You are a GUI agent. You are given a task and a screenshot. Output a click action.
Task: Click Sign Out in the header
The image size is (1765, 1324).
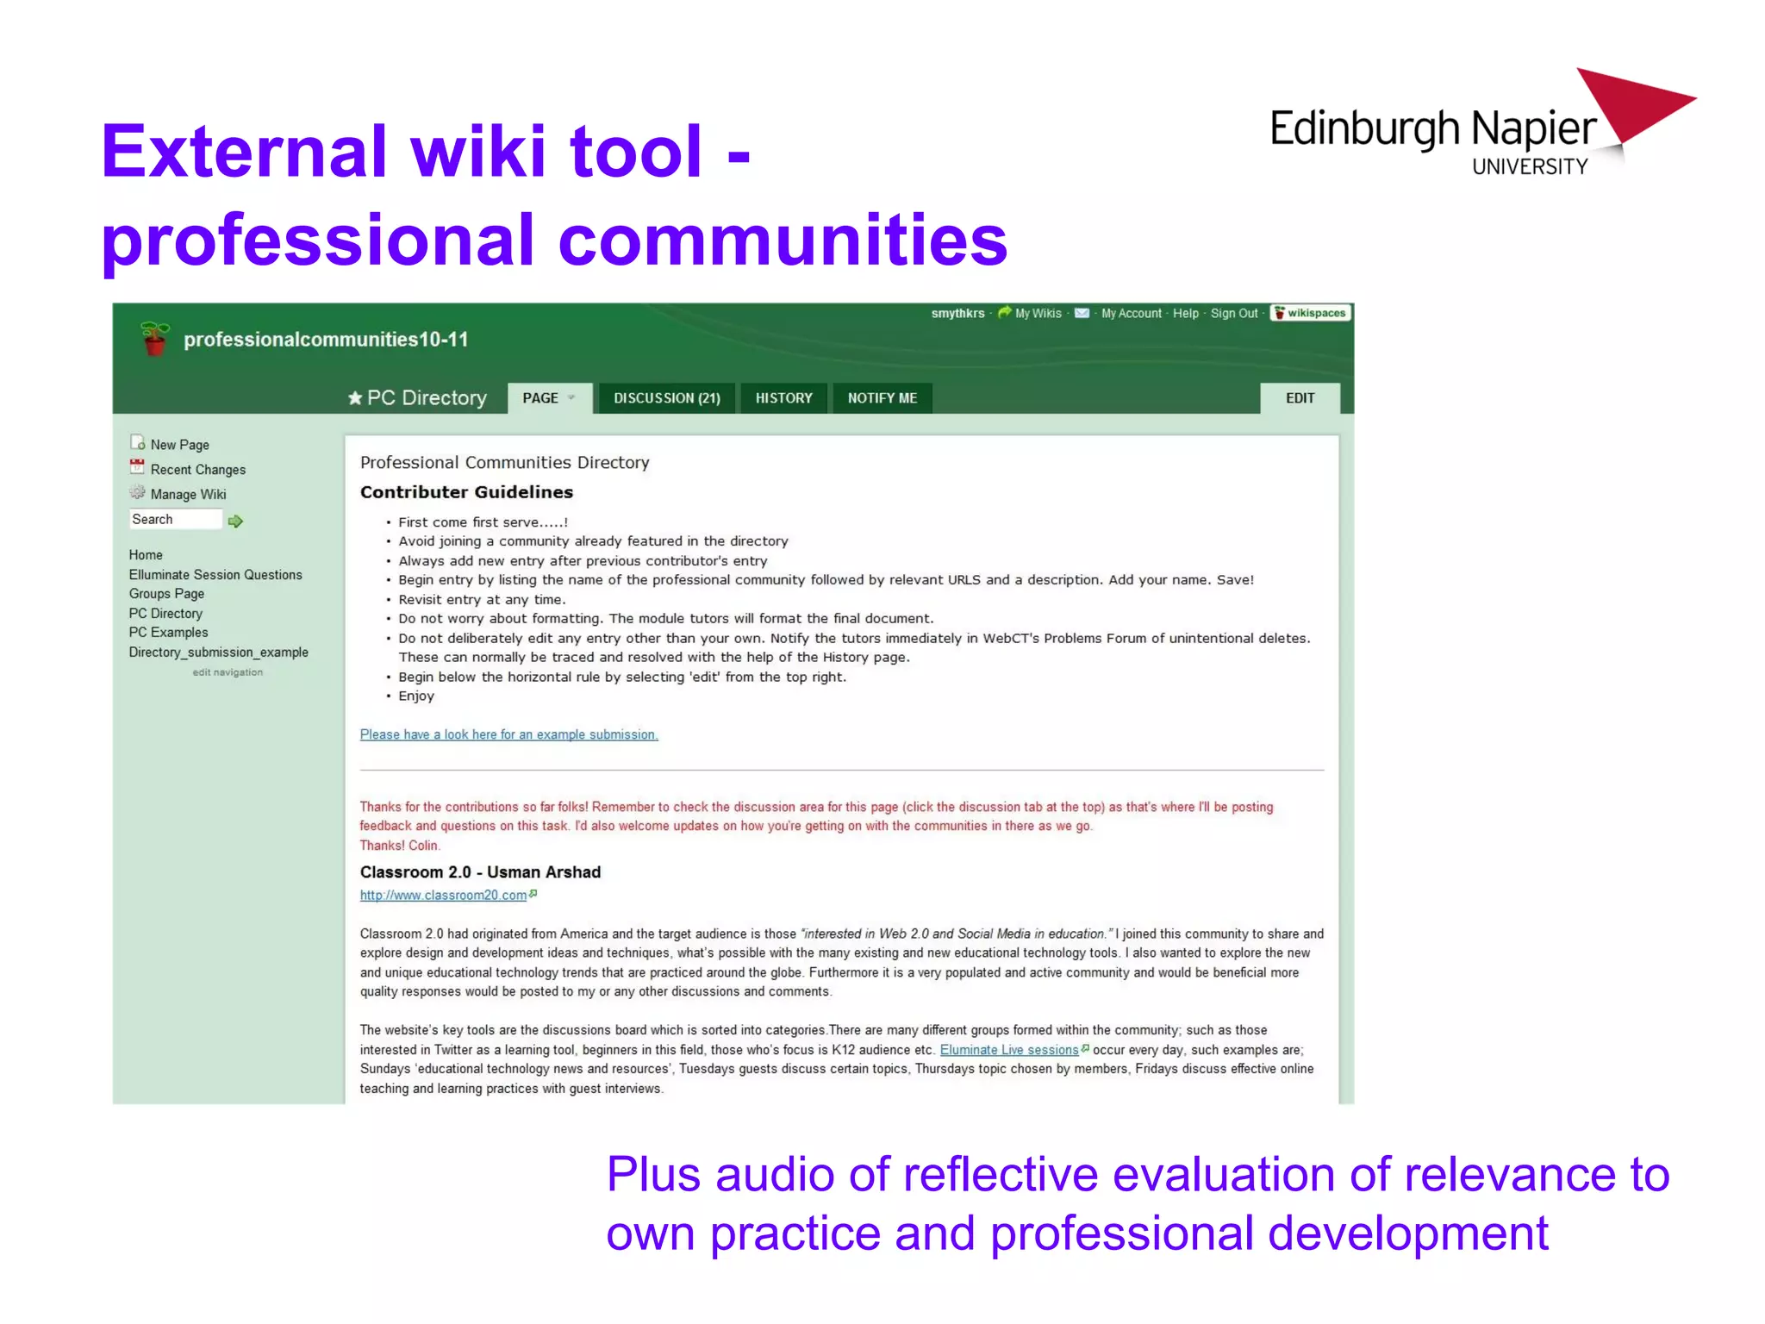[1233, 314]
